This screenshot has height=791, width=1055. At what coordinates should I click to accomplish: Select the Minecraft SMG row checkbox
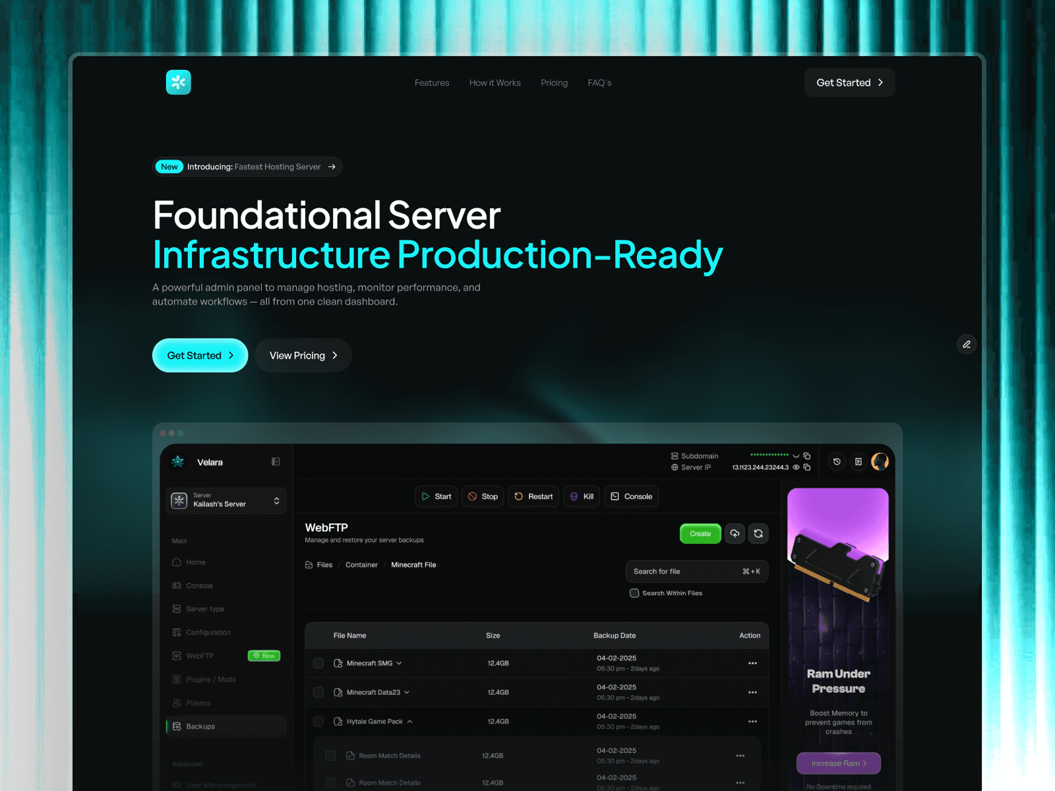(x=318, y=663)
